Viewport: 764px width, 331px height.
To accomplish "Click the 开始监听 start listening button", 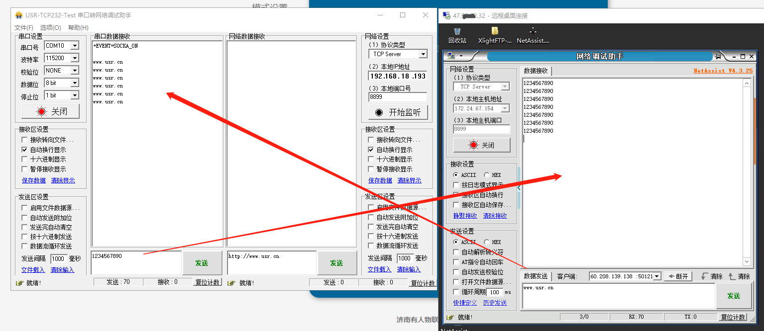I will pyautogui.click(x=398, y=112).
